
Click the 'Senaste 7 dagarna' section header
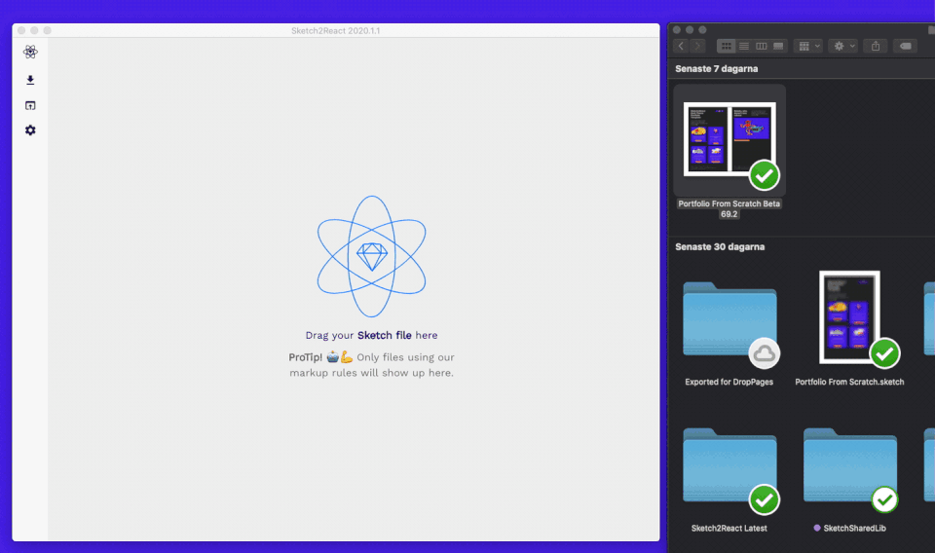716,68
